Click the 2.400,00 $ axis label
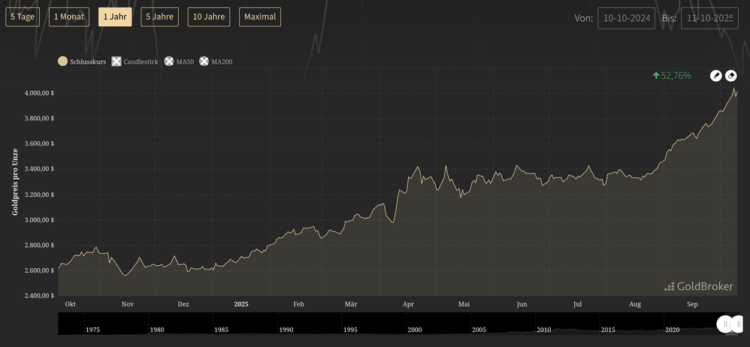Image resolution: width=750 pixels, height=347 pixels. pos(39,296)
